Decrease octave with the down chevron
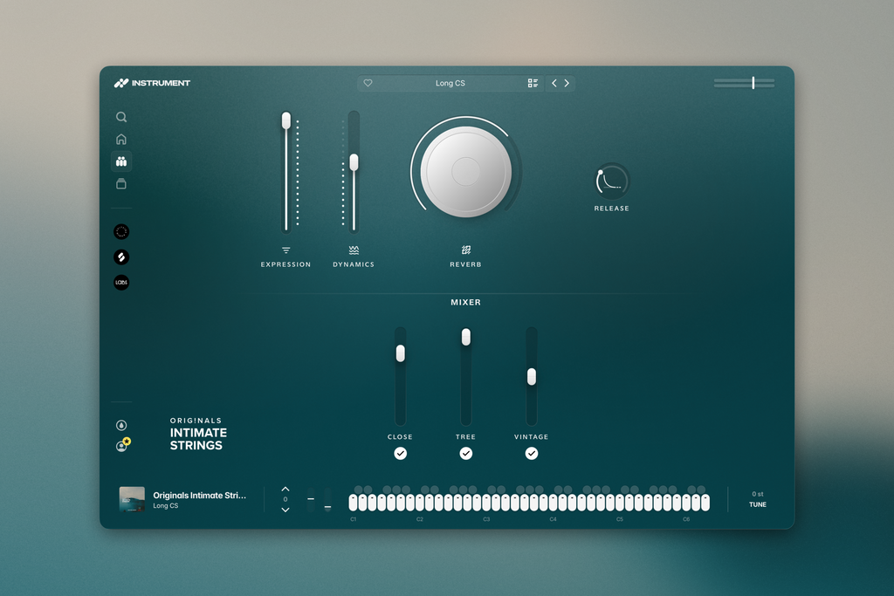Viewport: 894px width, 596px height. click(x=285, y=510)
